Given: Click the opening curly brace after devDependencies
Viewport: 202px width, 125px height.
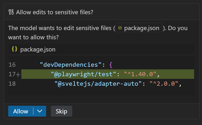Looking at the screenshot, I should click(111, 65).
